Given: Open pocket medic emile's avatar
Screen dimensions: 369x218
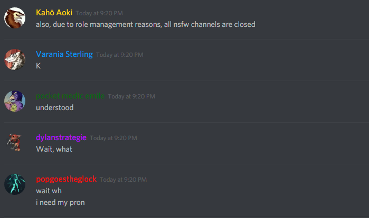Looking at the screenshot, I should [x=15, y=101].
